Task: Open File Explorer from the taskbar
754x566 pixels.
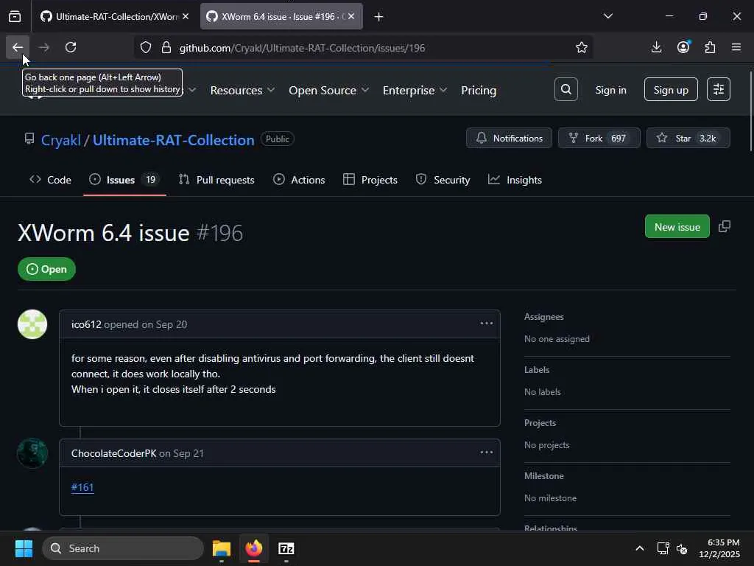Action: pos(222,548)
